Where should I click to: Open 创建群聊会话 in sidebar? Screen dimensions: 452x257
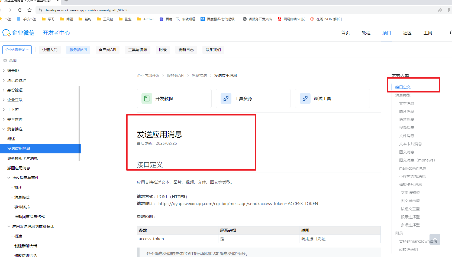pos(26,246)
